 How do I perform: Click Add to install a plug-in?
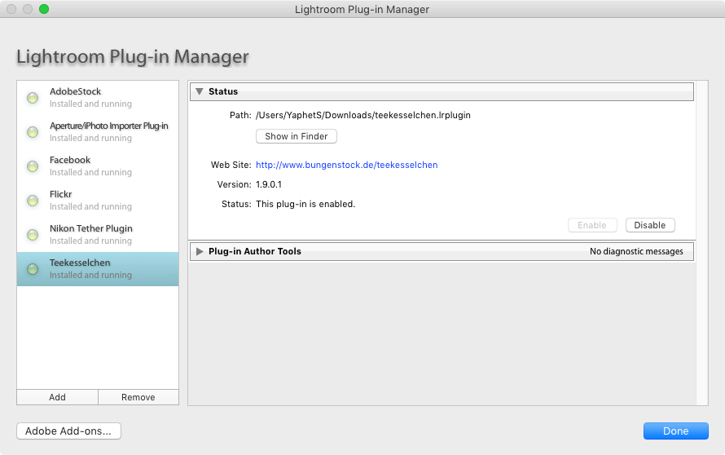point(57,397)
